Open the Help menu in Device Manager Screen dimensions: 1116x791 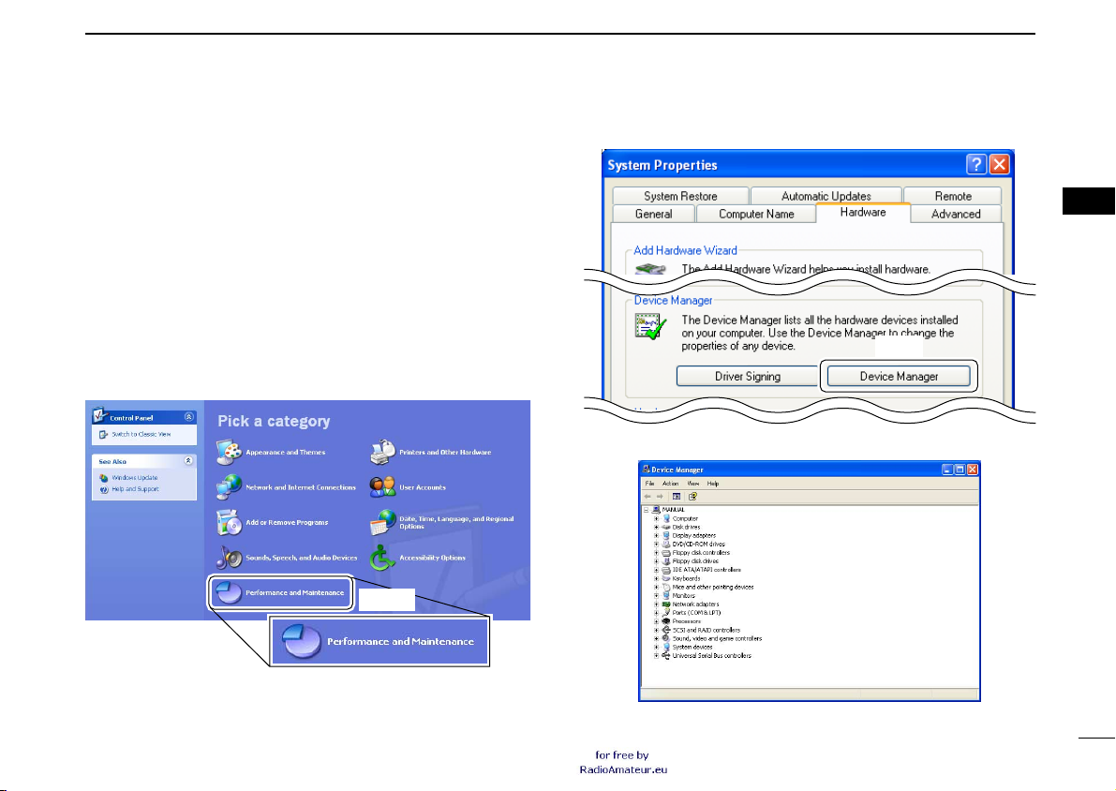(x=713, y=484)
